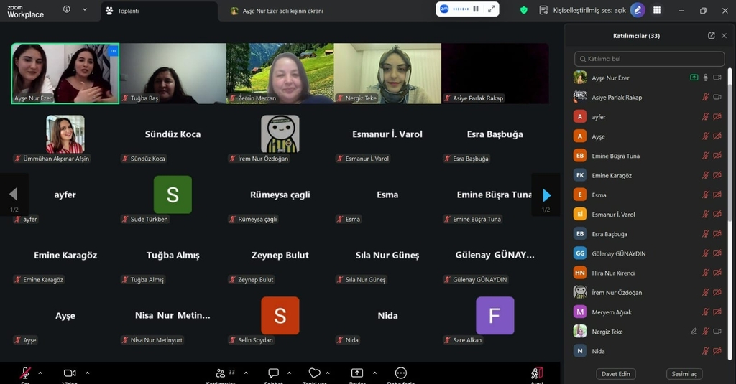Click the Sesimi aç button
Viewport: 736px width, 384px height.
tap(684, 374)
